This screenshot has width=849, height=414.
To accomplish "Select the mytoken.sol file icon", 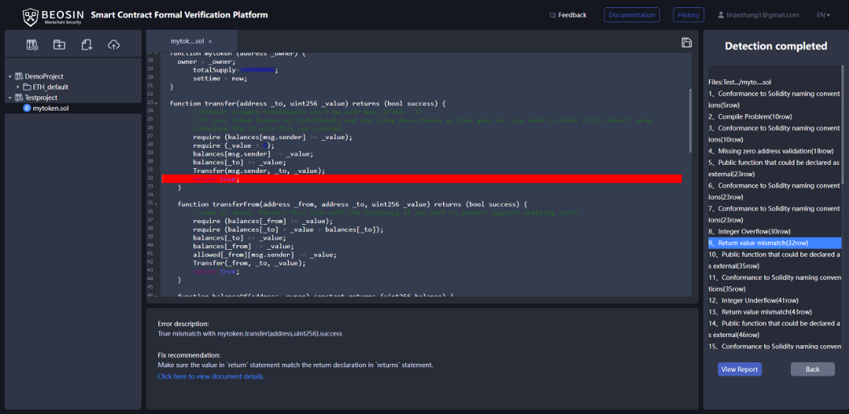I will (x=27, y=108).
